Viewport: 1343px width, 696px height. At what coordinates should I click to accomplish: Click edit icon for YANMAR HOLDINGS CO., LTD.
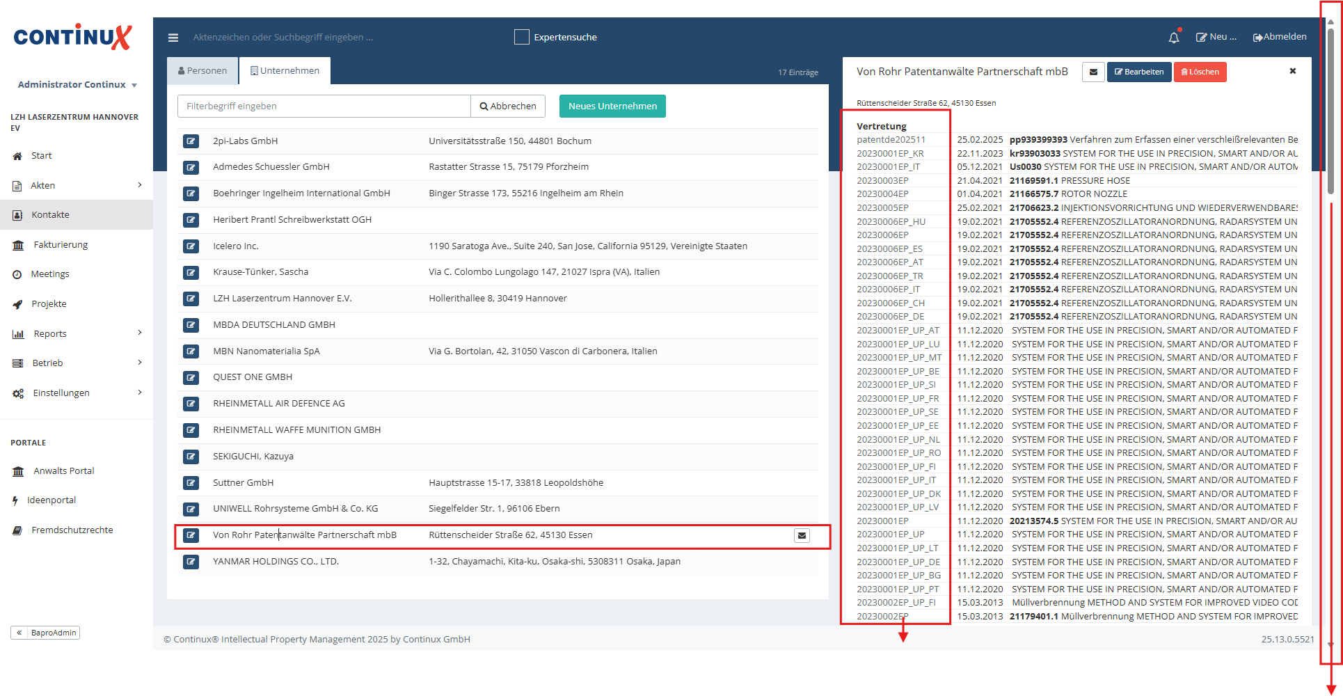point(191,562)
